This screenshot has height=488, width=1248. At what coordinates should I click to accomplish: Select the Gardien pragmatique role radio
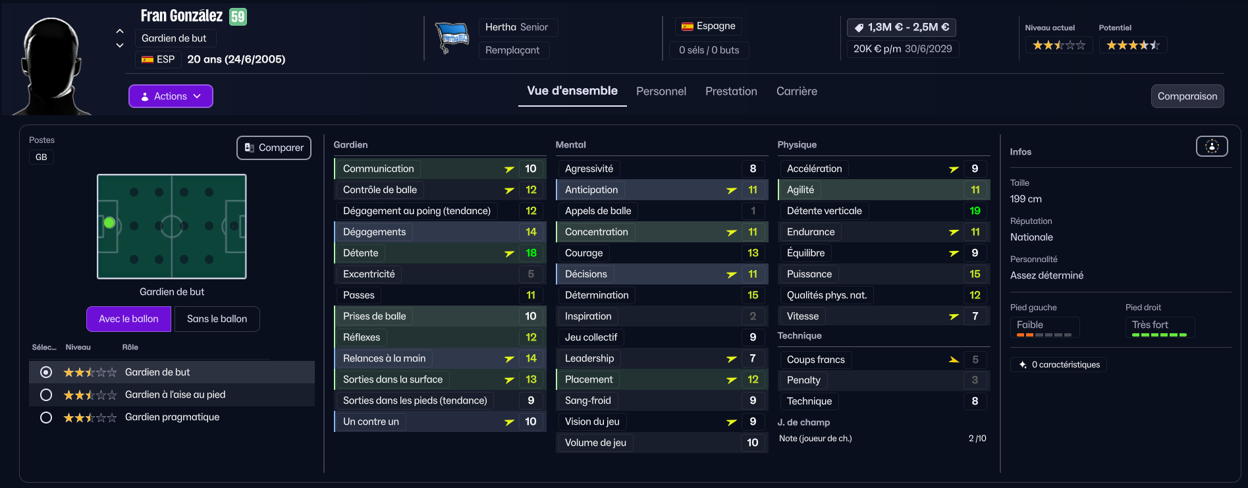[x=46, y=417]
